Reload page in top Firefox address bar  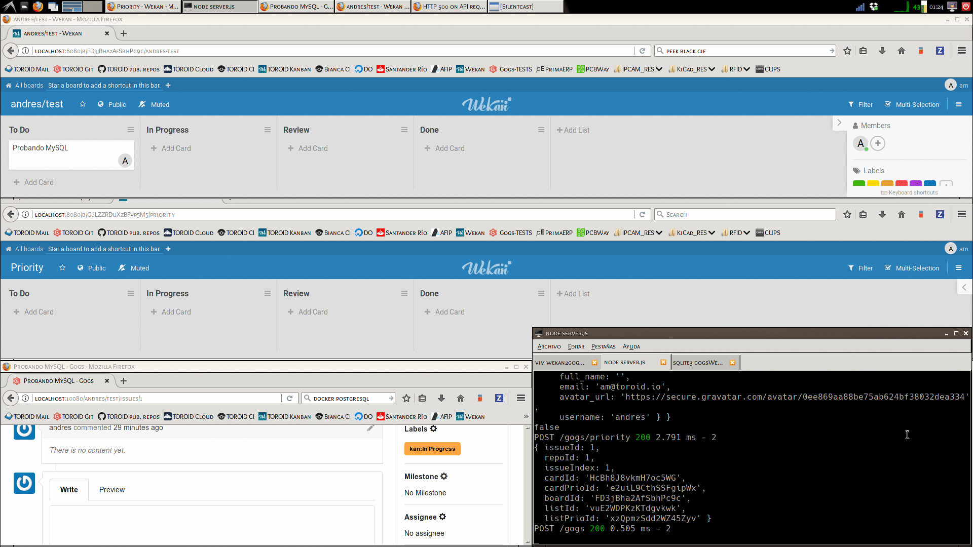642,51
